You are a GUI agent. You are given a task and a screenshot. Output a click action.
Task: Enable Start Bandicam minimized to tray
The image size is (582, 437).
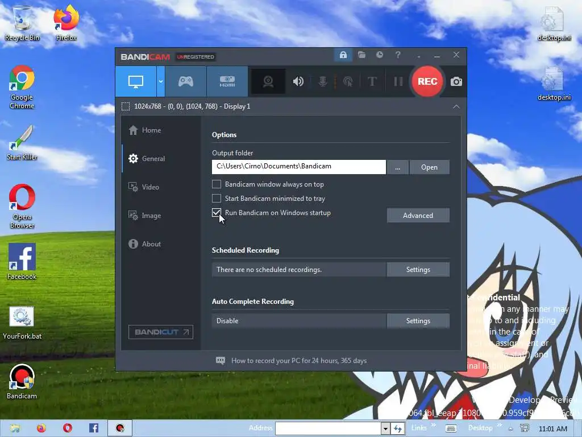pyautogui.click(x=217, y=199)
